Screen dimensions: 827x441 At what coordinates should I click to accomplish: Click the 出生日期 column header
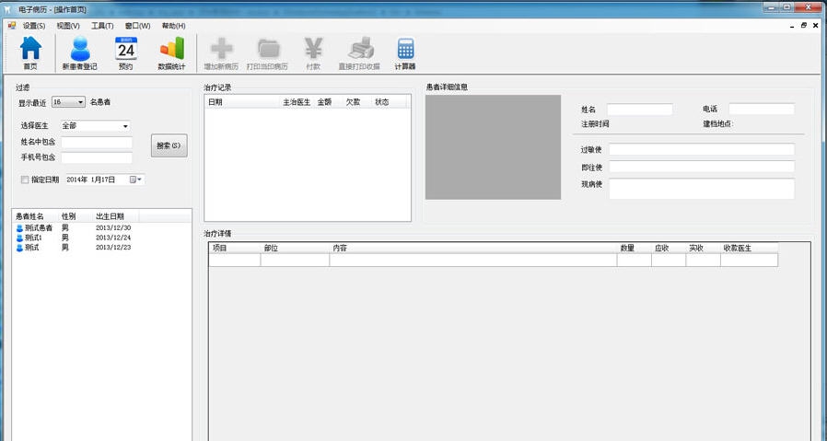(x=115, y=216)
